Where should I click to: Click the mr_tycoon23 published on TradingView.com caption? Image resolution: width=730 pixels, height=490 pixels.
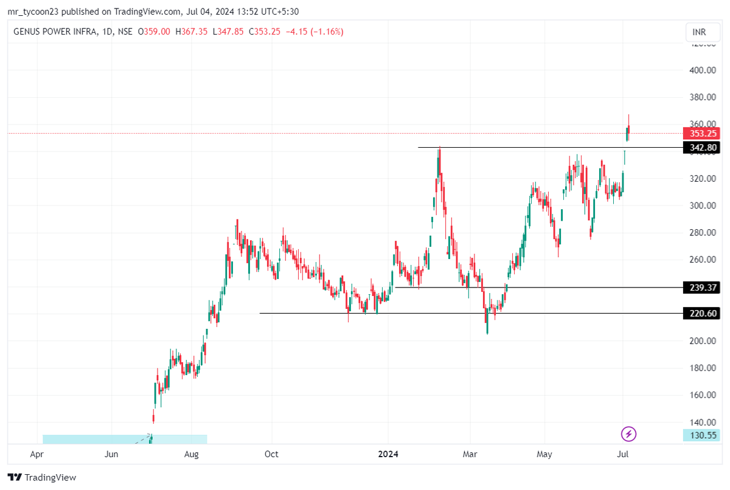pos(94,12)
